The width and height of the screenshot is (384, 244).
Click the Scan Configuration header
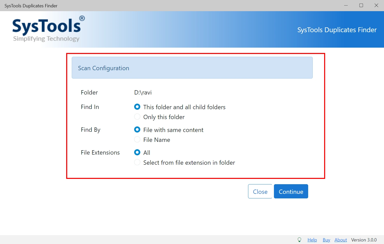[103, 68]
